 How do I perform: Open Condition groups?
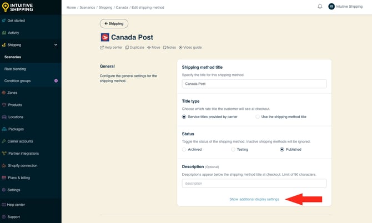pos(17,81)
